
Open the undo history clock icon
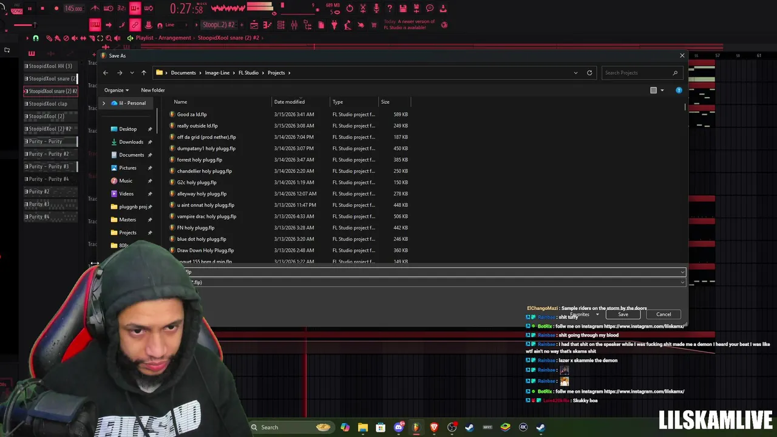point(350,8)
